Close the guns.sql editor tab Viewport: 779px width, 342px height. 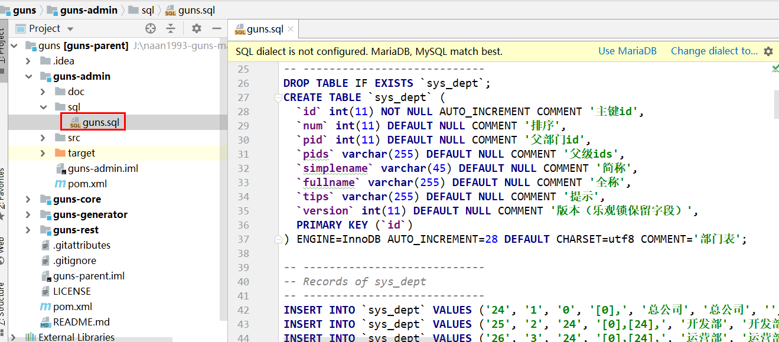[291, 29]
